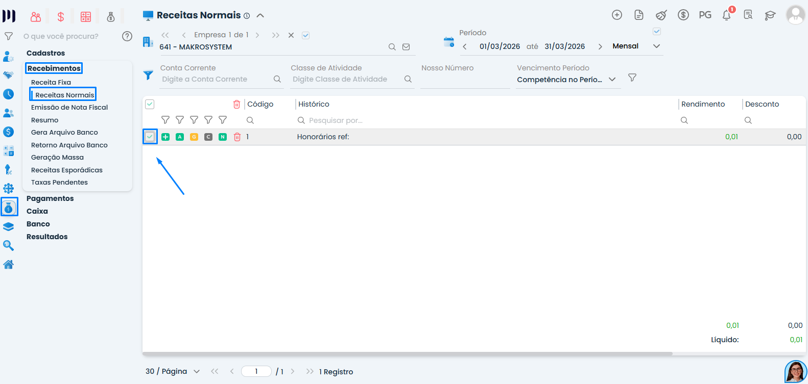Delete row 1 with its trash icon
This screenshot has height=384, width=808.
(x=237, y=137)
